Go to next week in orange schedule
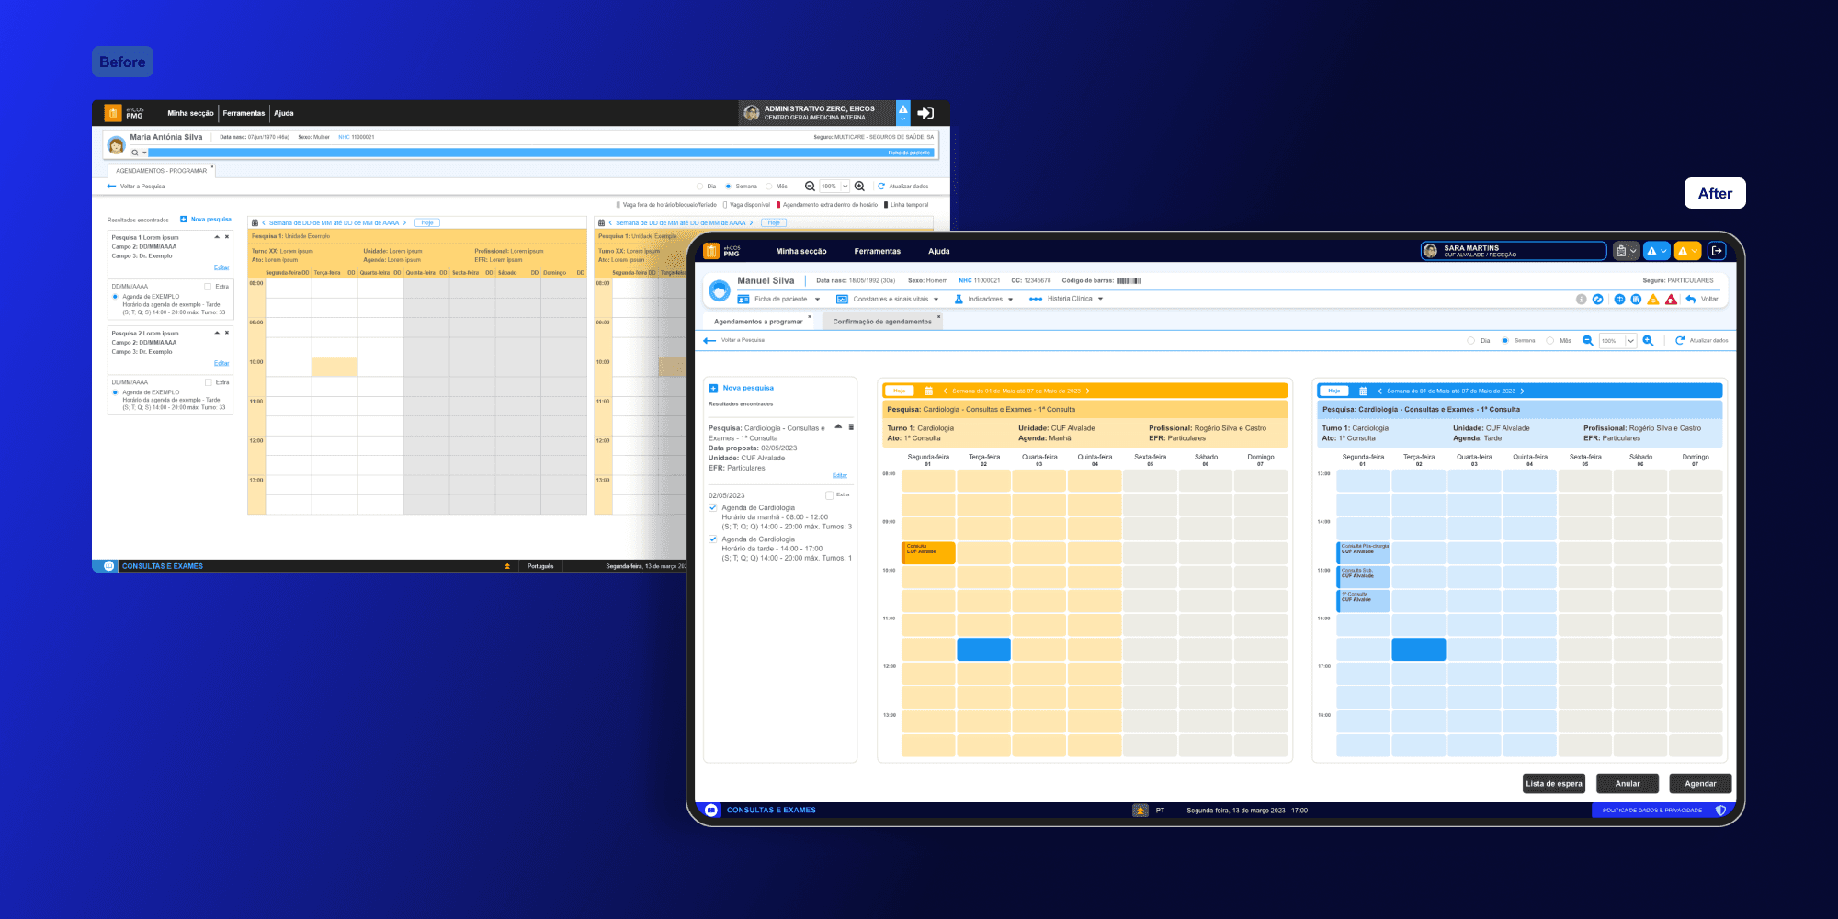The width and height of the screenshot is (1838, 919). [1087, 391]
